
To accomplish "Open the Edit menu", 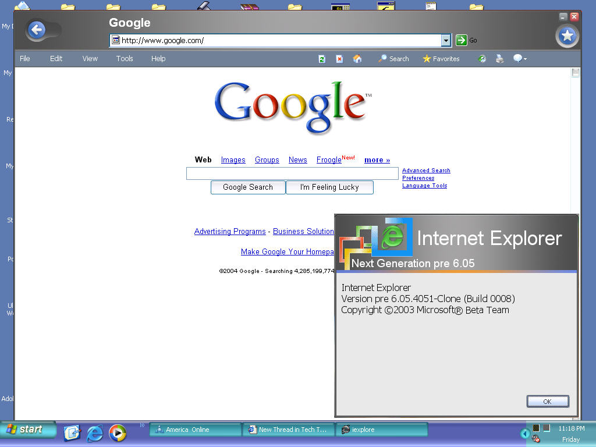I will coord(56,59).
